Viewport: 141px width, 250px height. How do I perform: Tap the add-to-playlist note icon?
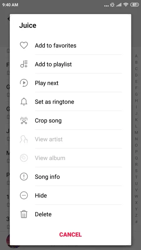(x=24, y=64)
